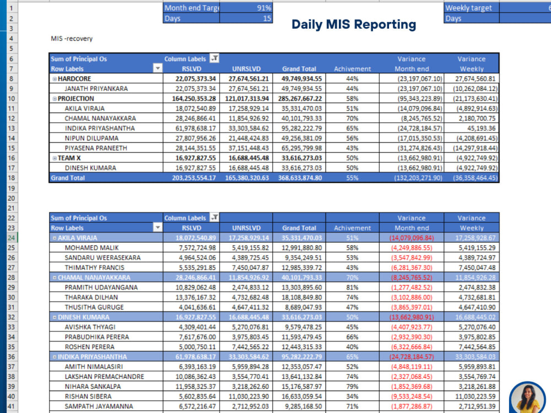Open Row Labels filter dropdown in row 7
Screen dimensions: 551x413
click(x=158, y=68)
